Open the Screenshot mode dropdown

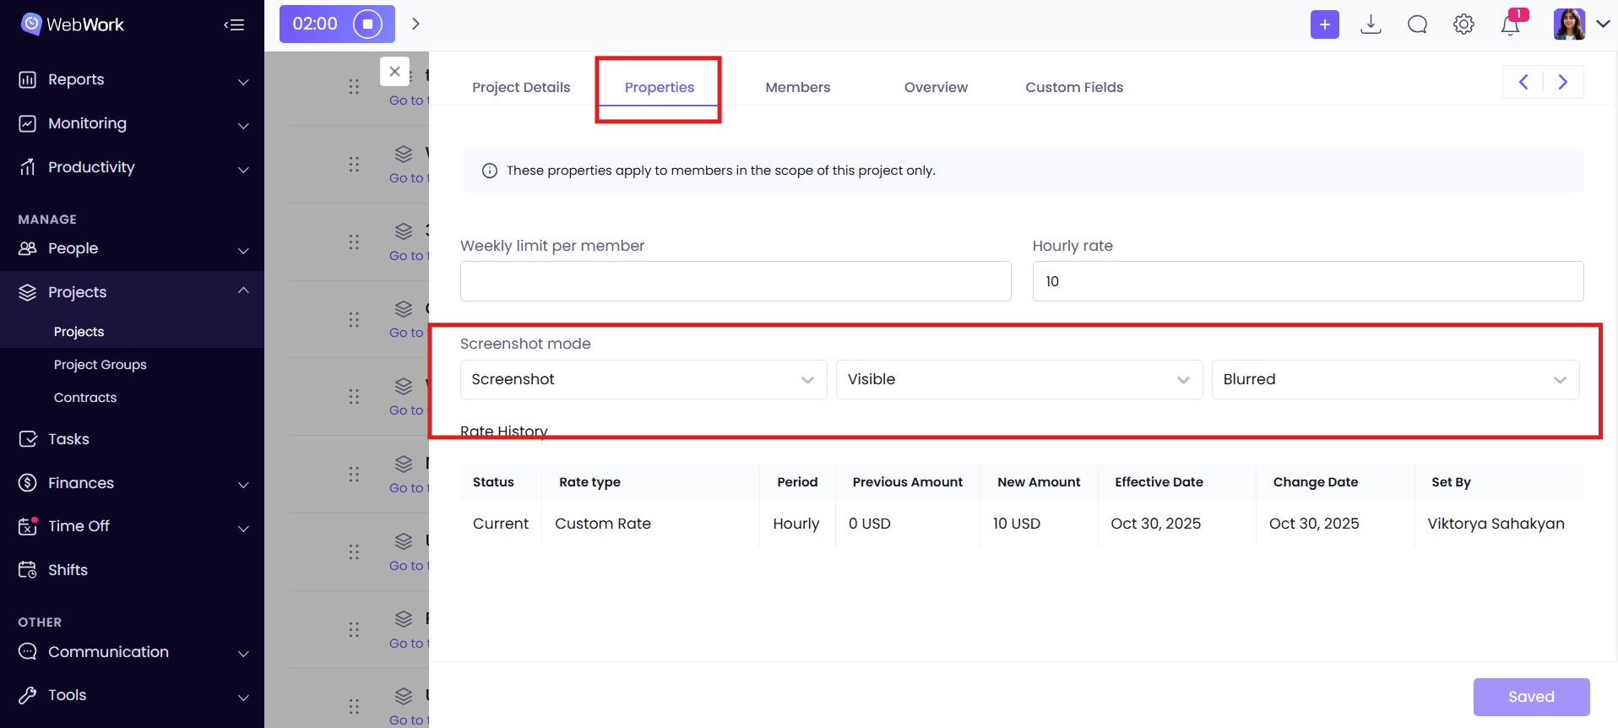(643, 379)
